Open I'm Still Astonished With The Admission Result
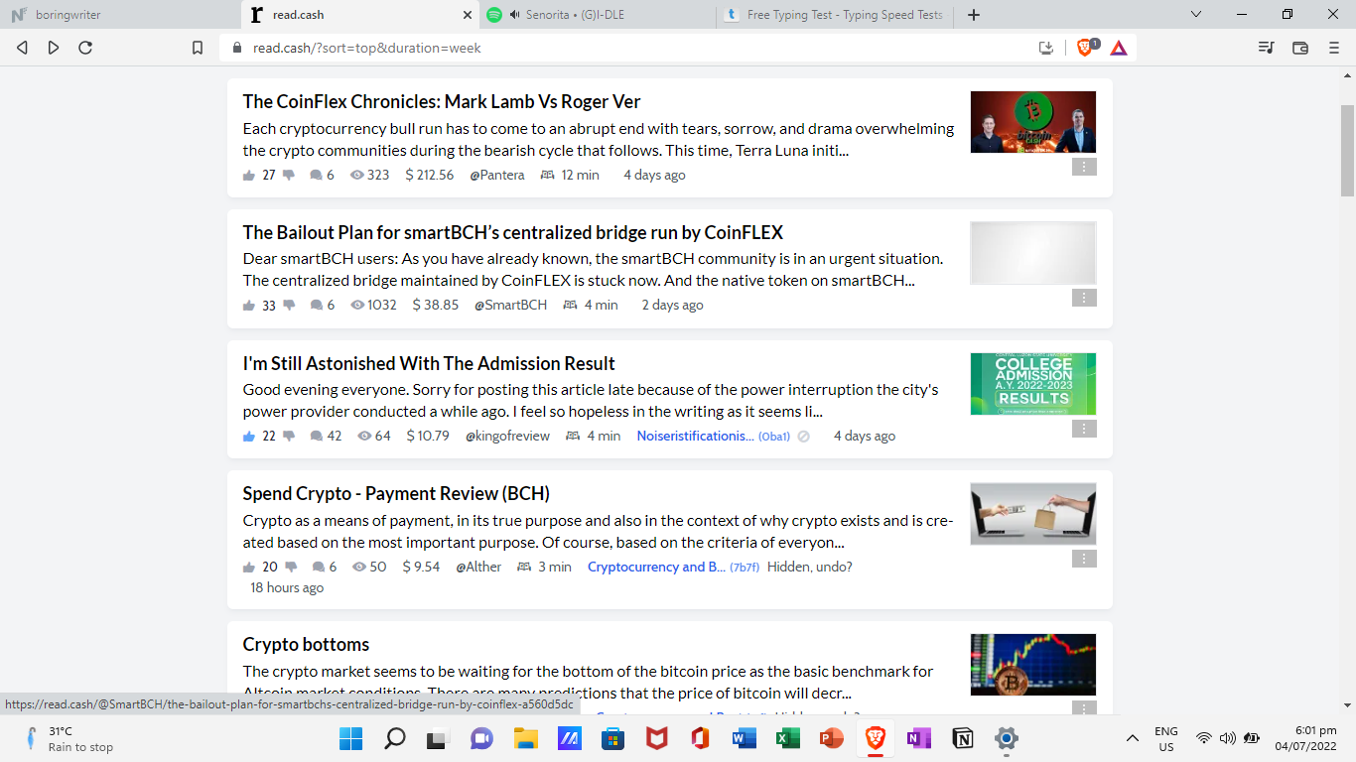This screenshot has height=762, width=1356. pyautogui.click(x=429, y=363)
